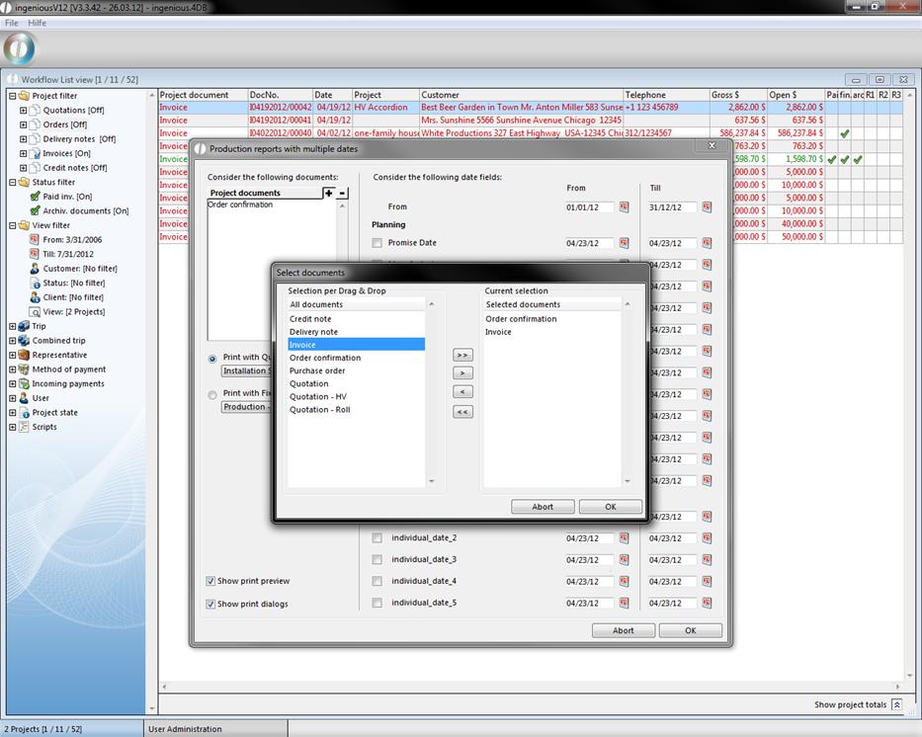The width and height of the screenshot is (922, 737).
Task: Click OK in Select documents dialog
Action: [610, 507]
